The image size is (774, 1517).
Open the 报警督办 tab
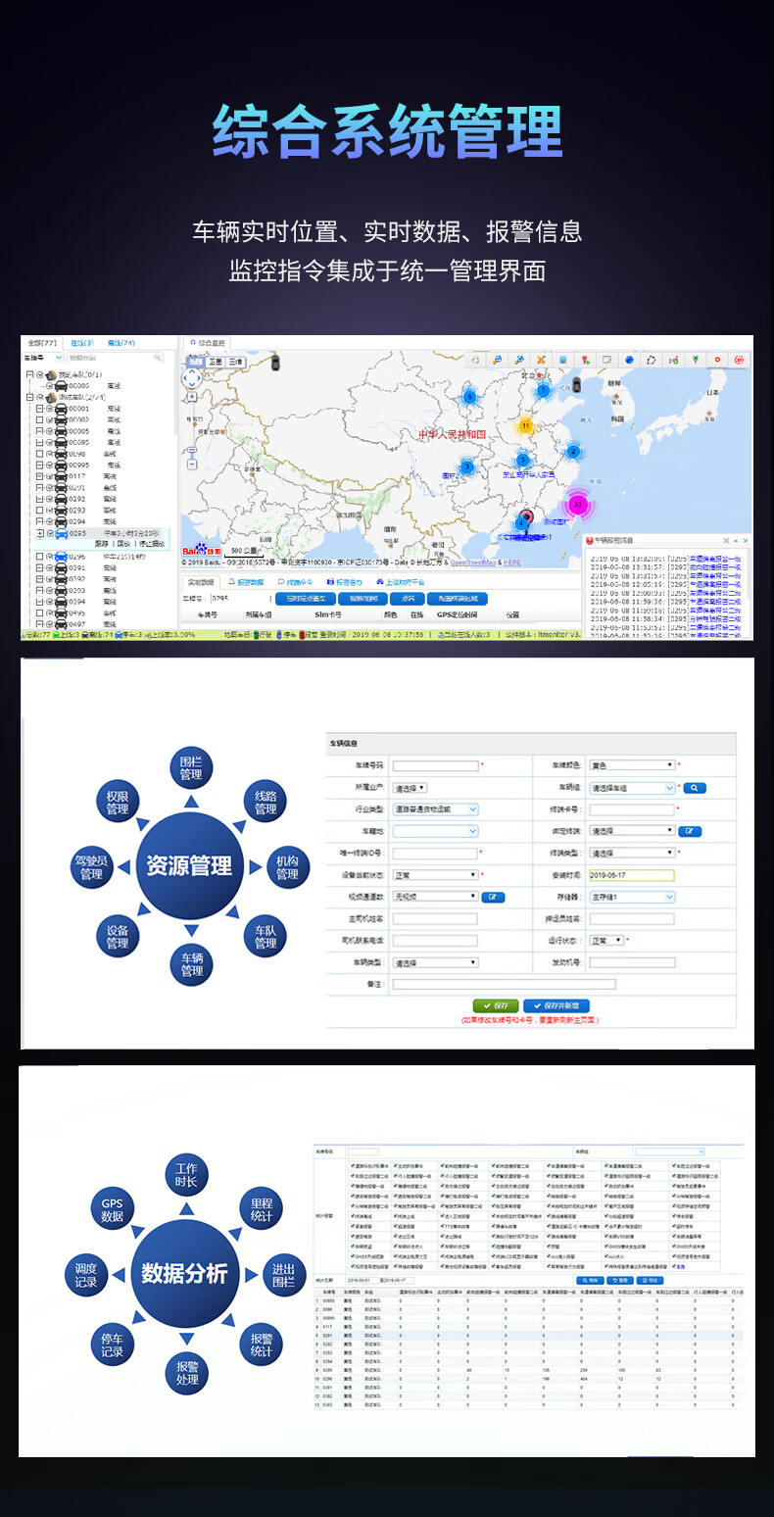tap(344, 582)
